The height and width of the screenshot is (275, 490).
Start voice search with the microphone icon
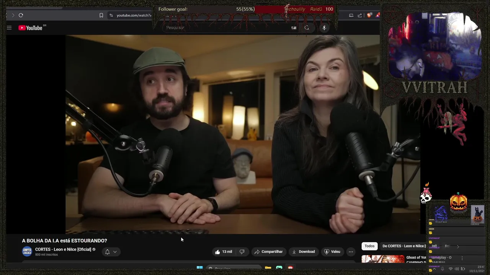point(324,27)
